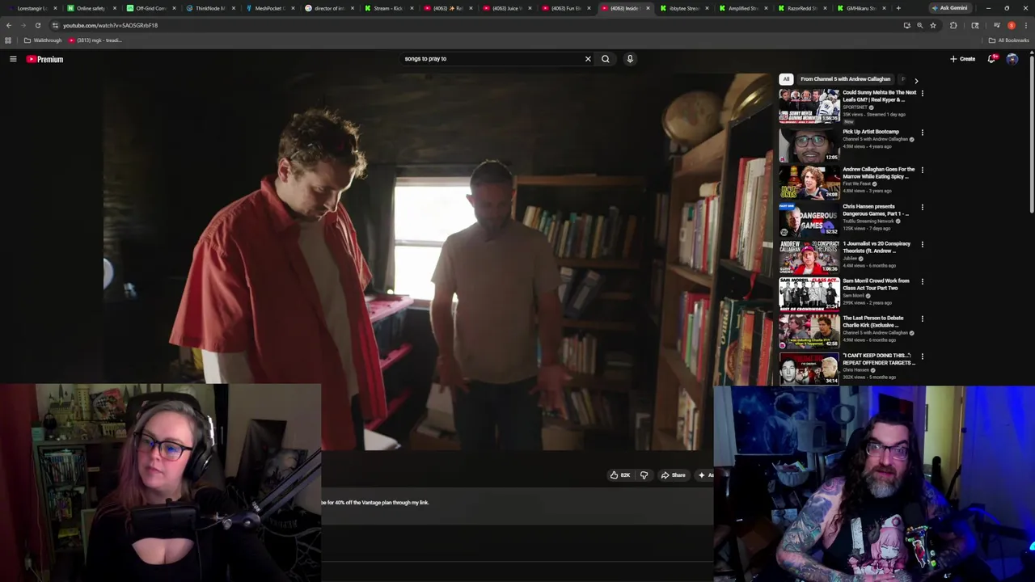The height and width of the screenshot is (582, 1035).
Task: Open options for 'Sam Morril Crowd Work'
Action: pos(922,282)
